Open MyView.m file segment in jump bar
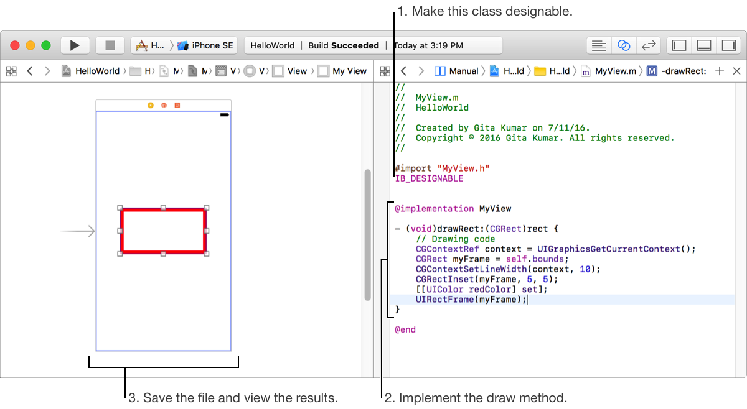The height and width of the screenshot is (409, 747). click(608, 71)
